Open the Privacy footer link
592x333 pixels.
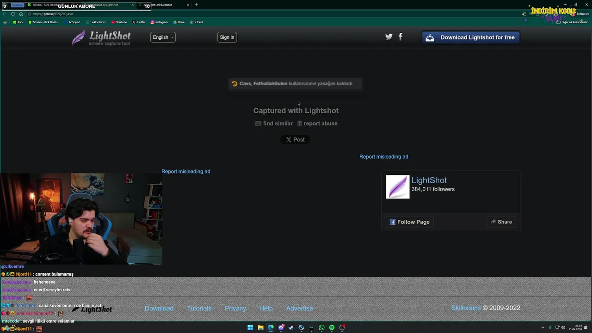click(235, 308)
